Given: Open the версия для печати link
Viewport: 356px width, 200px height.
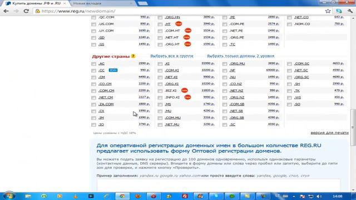Looking at the screenshot, I should [329, 133].
